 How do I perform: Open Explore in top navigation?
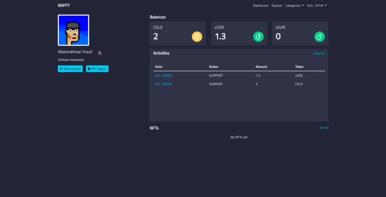[277, 5]
